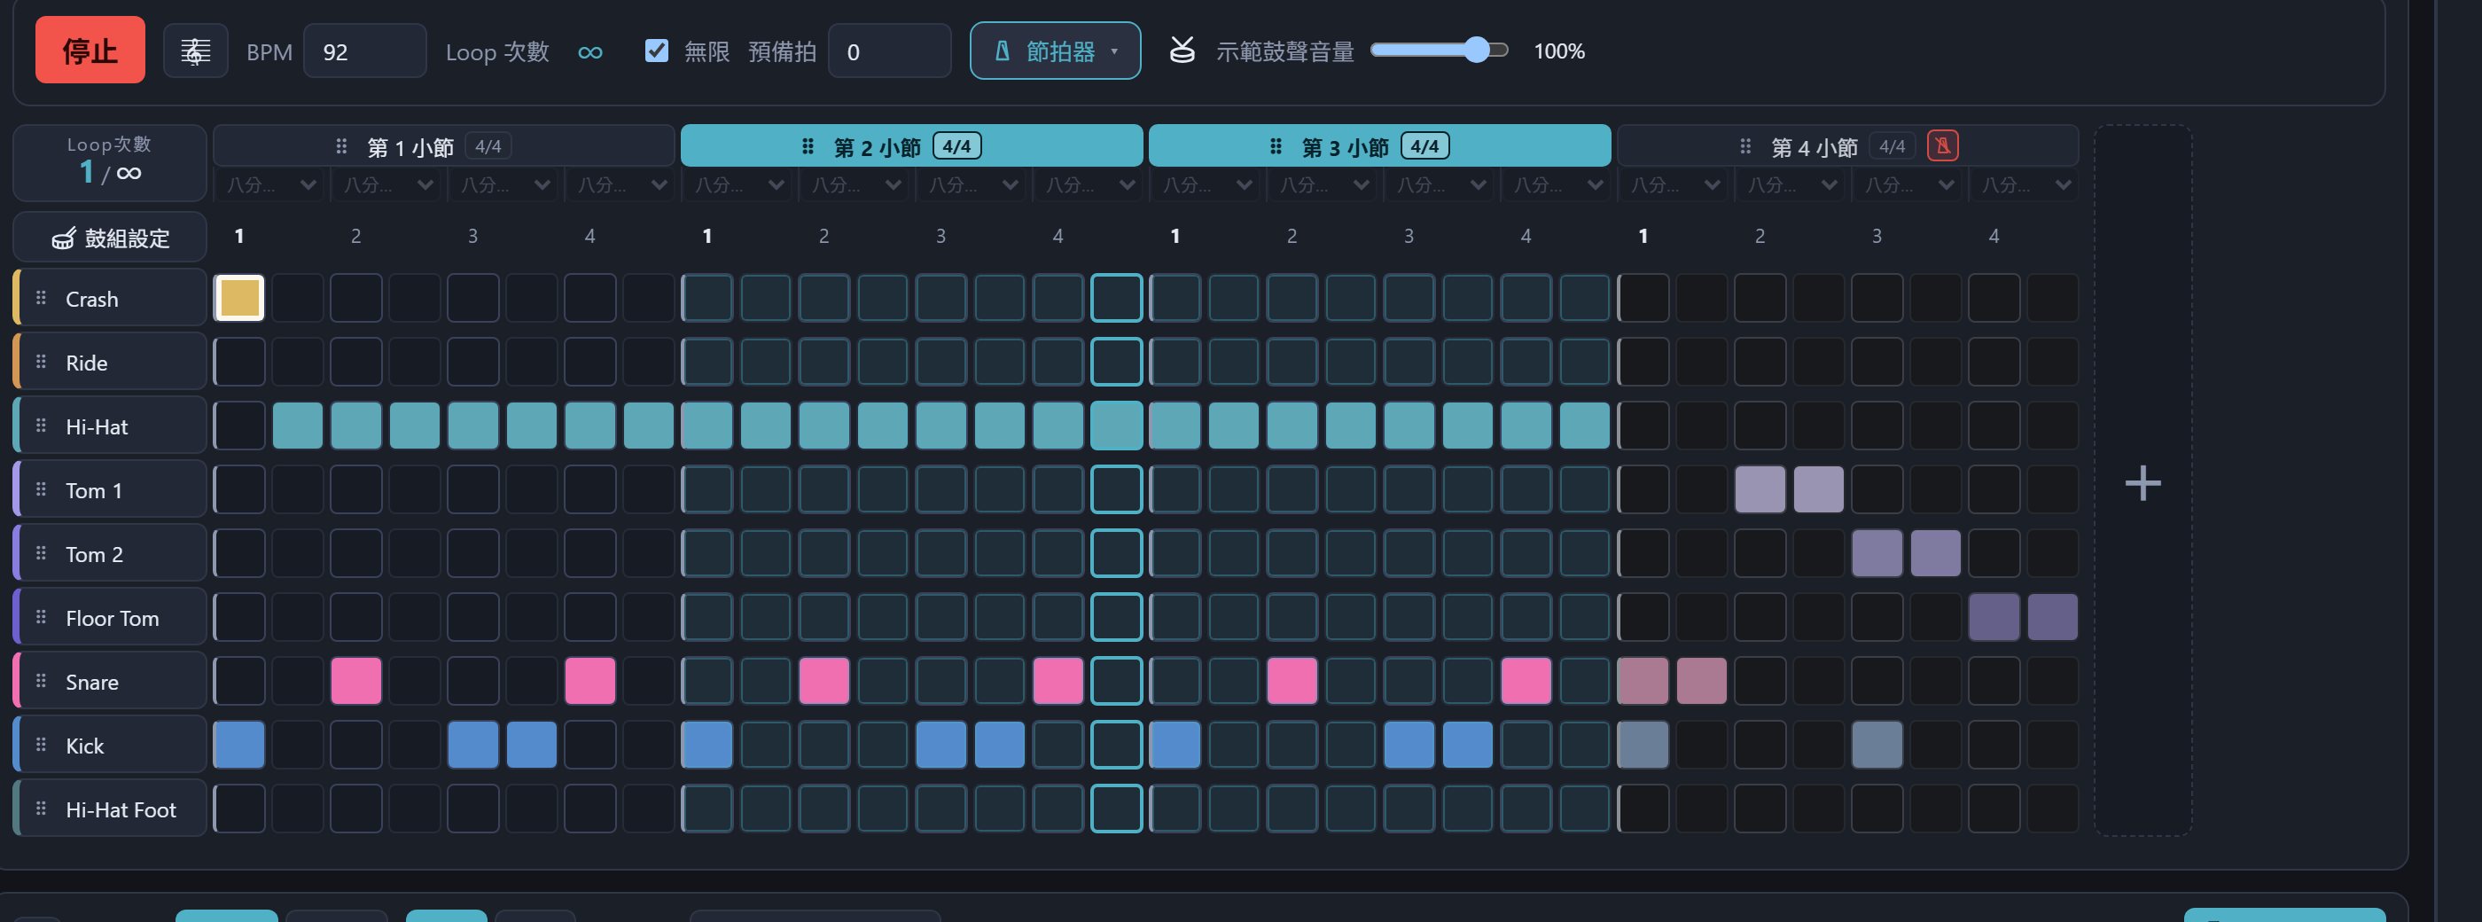Click the drag handle icon of 第 1 小節
Image resolution: width=2482 pixels, height=922 pixels.
(x=341, y=146)
